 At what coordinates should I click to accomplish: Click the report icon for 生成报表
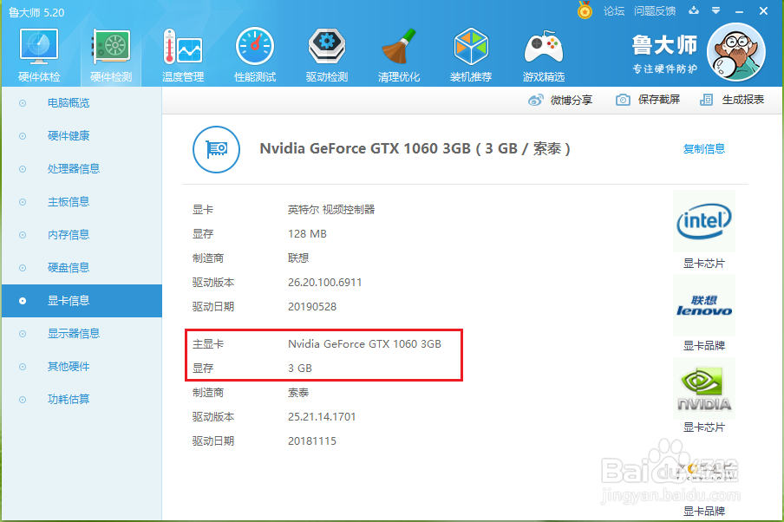706,100
